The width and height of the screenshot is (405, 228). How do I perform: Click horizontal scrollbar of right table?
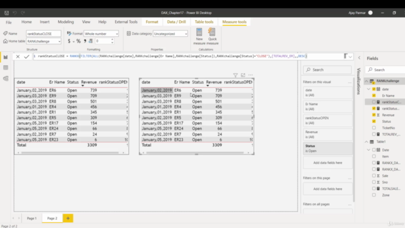click(195, 153)
